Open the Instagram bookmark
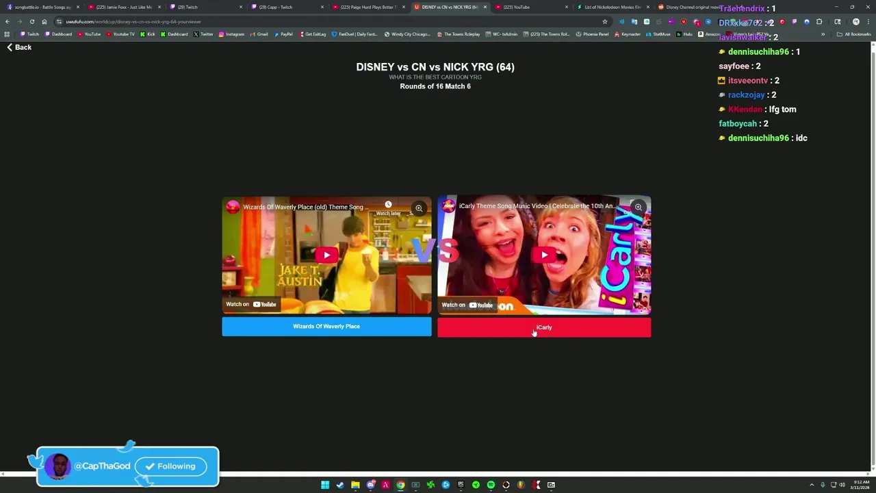Screen dimensions: 876x493 point(231,34)
